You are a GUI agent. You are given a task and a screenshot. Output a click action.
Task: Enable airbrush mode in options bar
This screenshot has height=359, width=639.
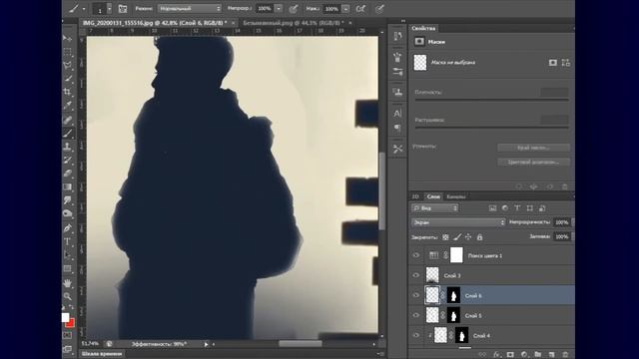360,9
